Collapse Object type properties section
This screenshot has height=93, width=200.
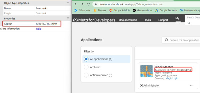click(68, 3)
